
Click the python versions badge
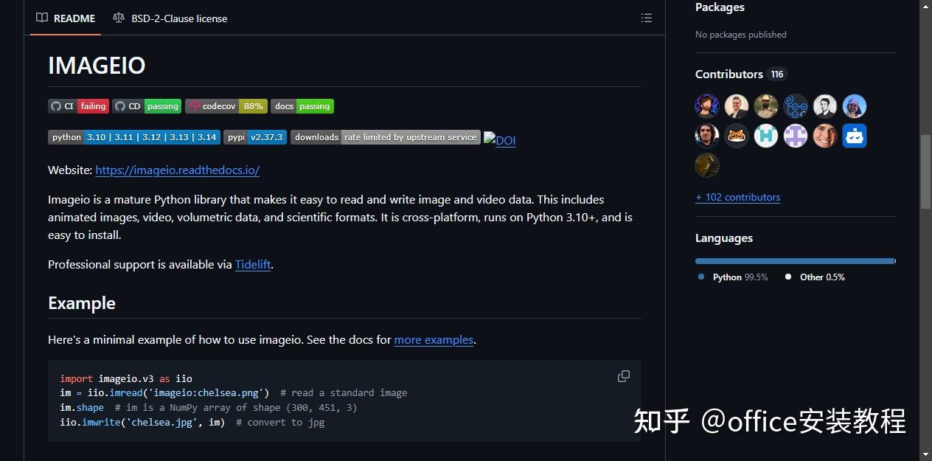coord(134,137)
